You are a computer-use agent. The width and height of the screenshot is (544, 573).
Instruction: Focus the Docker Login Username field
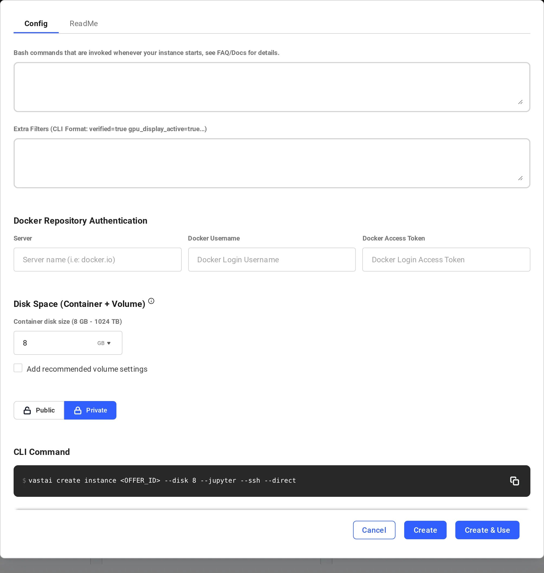tap(272, 260)
